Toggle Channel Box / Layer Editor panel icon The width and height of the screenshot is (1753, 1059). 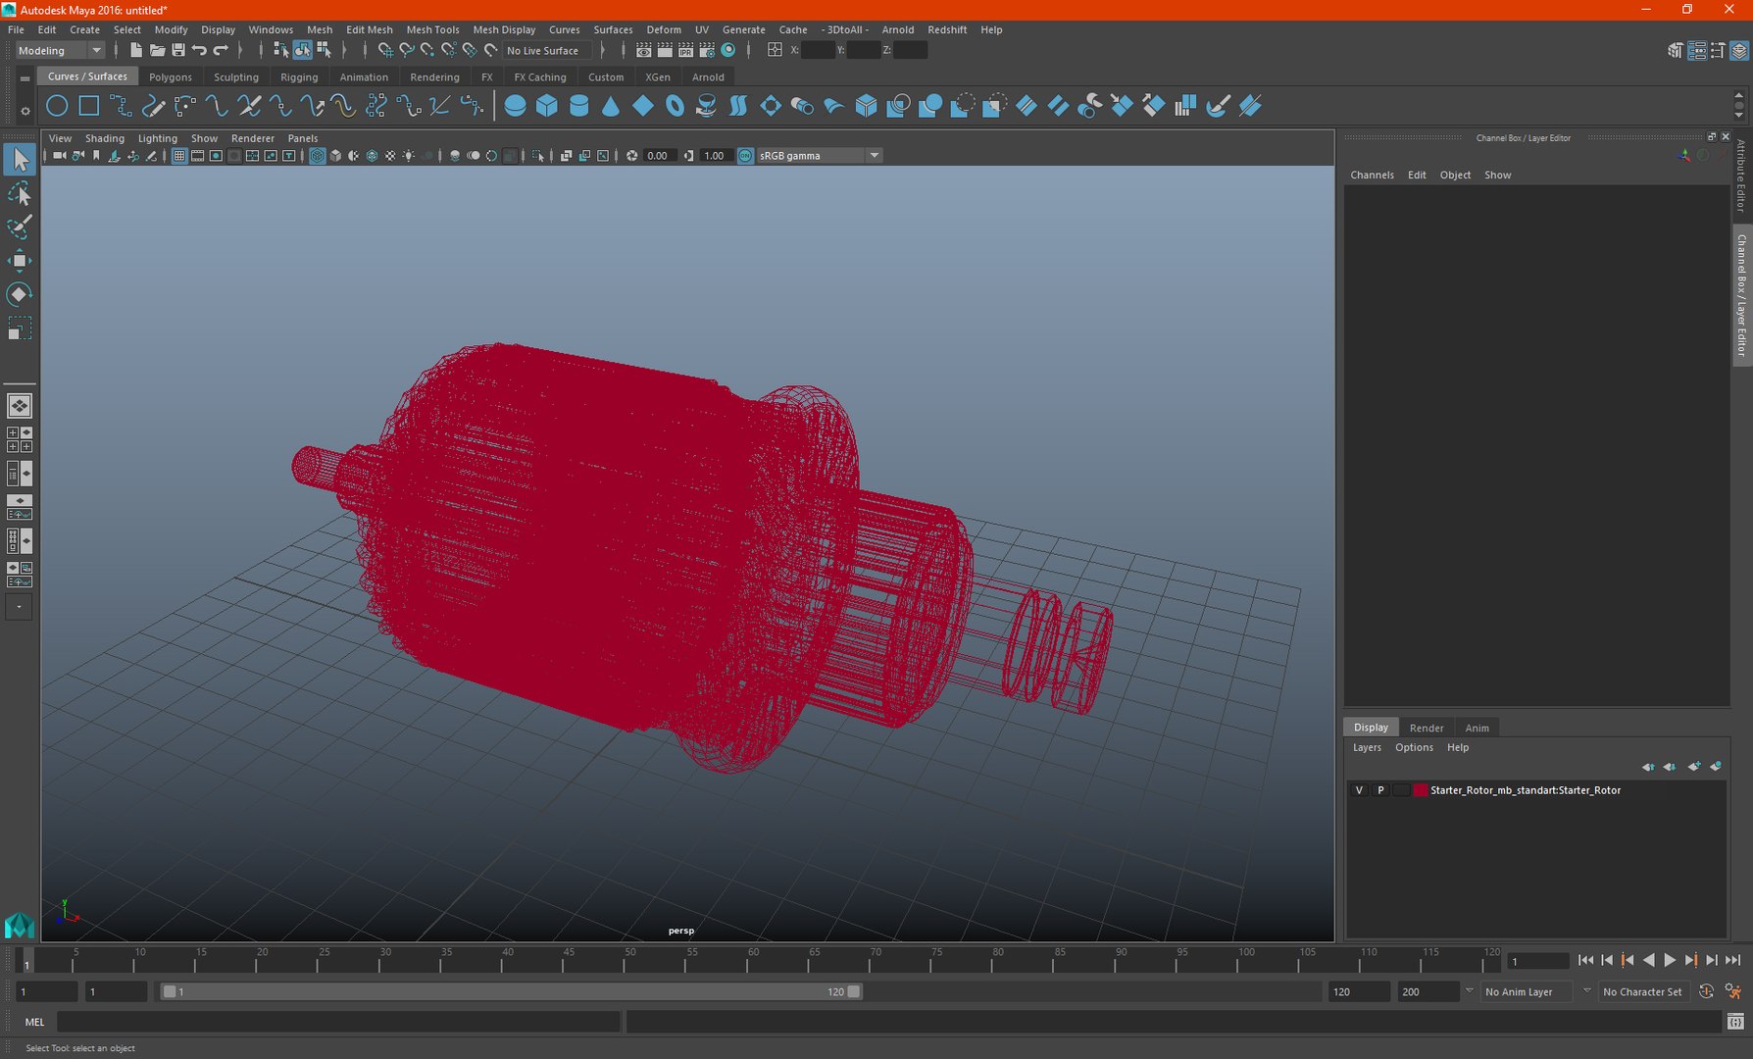(x=1739, y=50)
